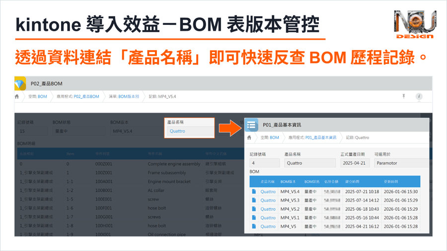
Task: Select the MP4_V5.3 version cell
Action: tap(290, 200)
